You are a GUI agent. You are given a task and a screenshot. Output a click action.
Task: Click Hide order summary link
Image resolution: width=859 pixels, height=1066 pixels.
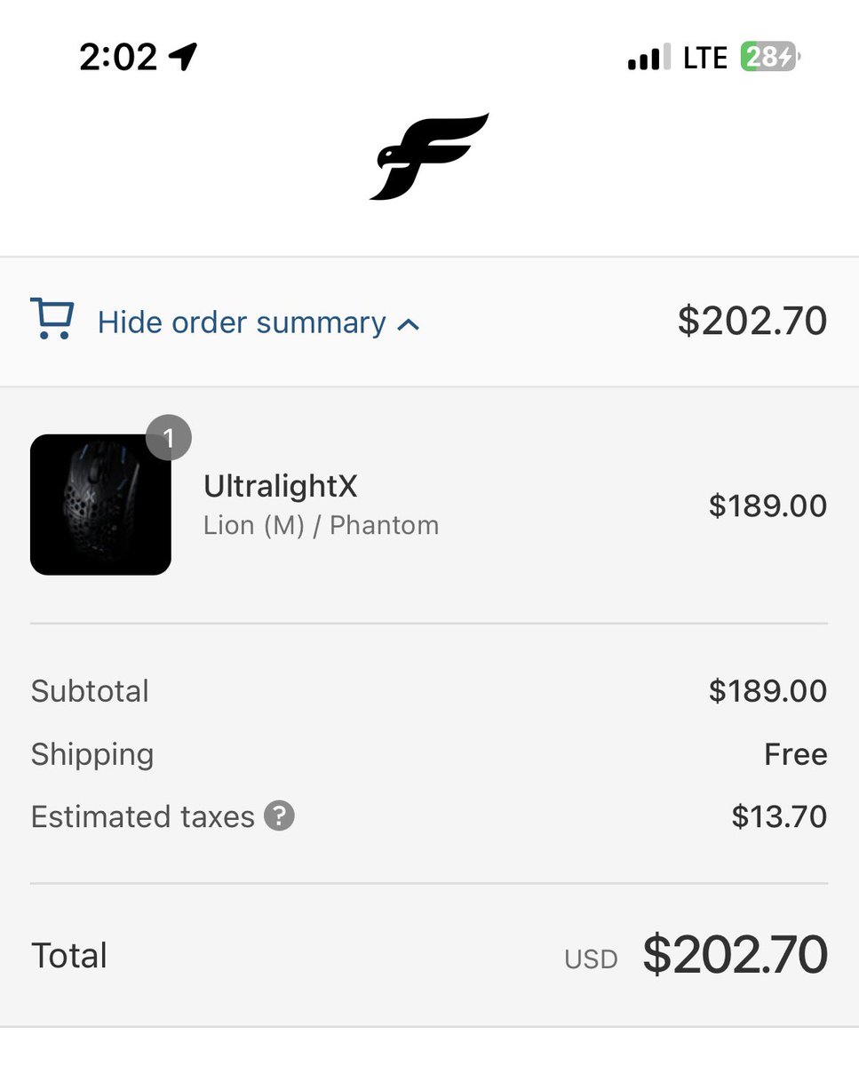pos(242,322)
